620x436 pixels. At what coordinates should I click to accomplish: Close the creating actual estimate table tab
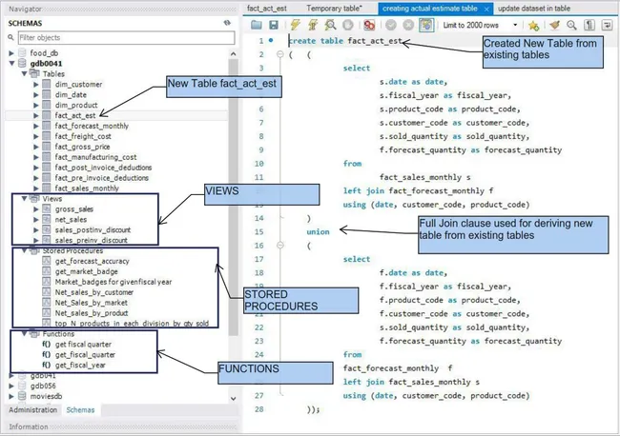(x=486, y=9)
